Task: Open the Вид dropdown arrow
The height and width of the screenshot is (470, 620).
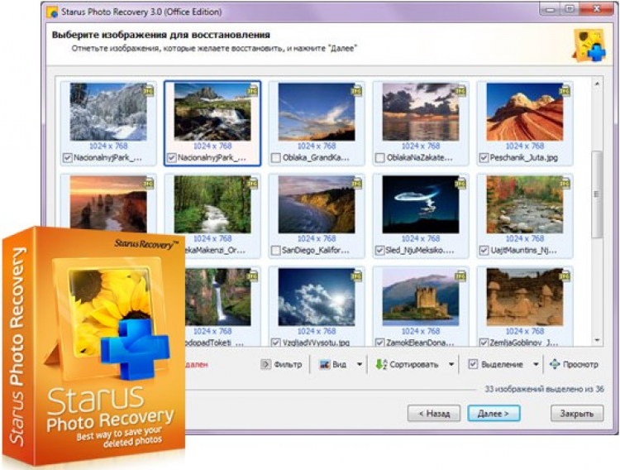Action: [360, 364]
